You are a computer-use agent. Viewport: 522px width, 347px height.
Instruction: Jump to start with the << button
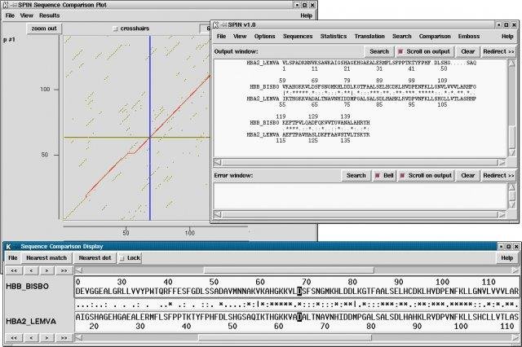pos(14,270)
